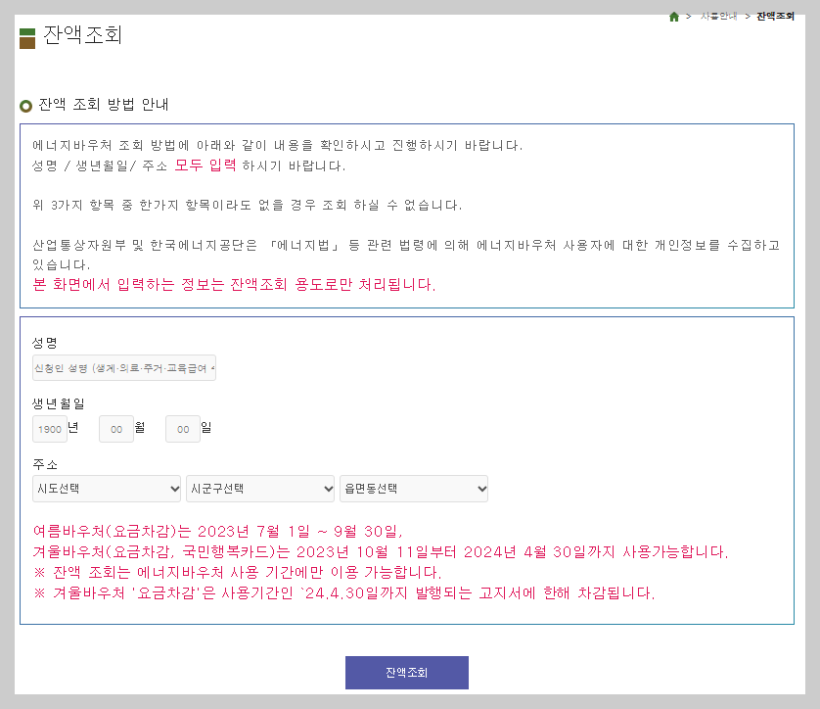The width and height of the screenshot is (820, 709).
Task: Open the 시도선택 dropdown
Action: tap(106, 488)
